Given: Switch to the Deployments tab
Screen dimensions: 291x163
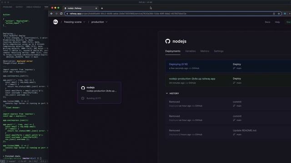Looking at the screenshot, I should point(173,51).
